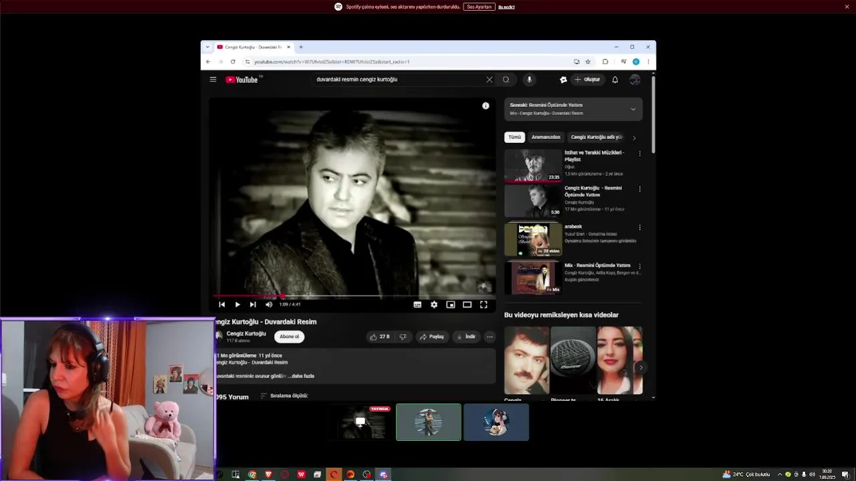Clear the YouTube search query
Screen dimensions: 856x481
pos(489,79)
